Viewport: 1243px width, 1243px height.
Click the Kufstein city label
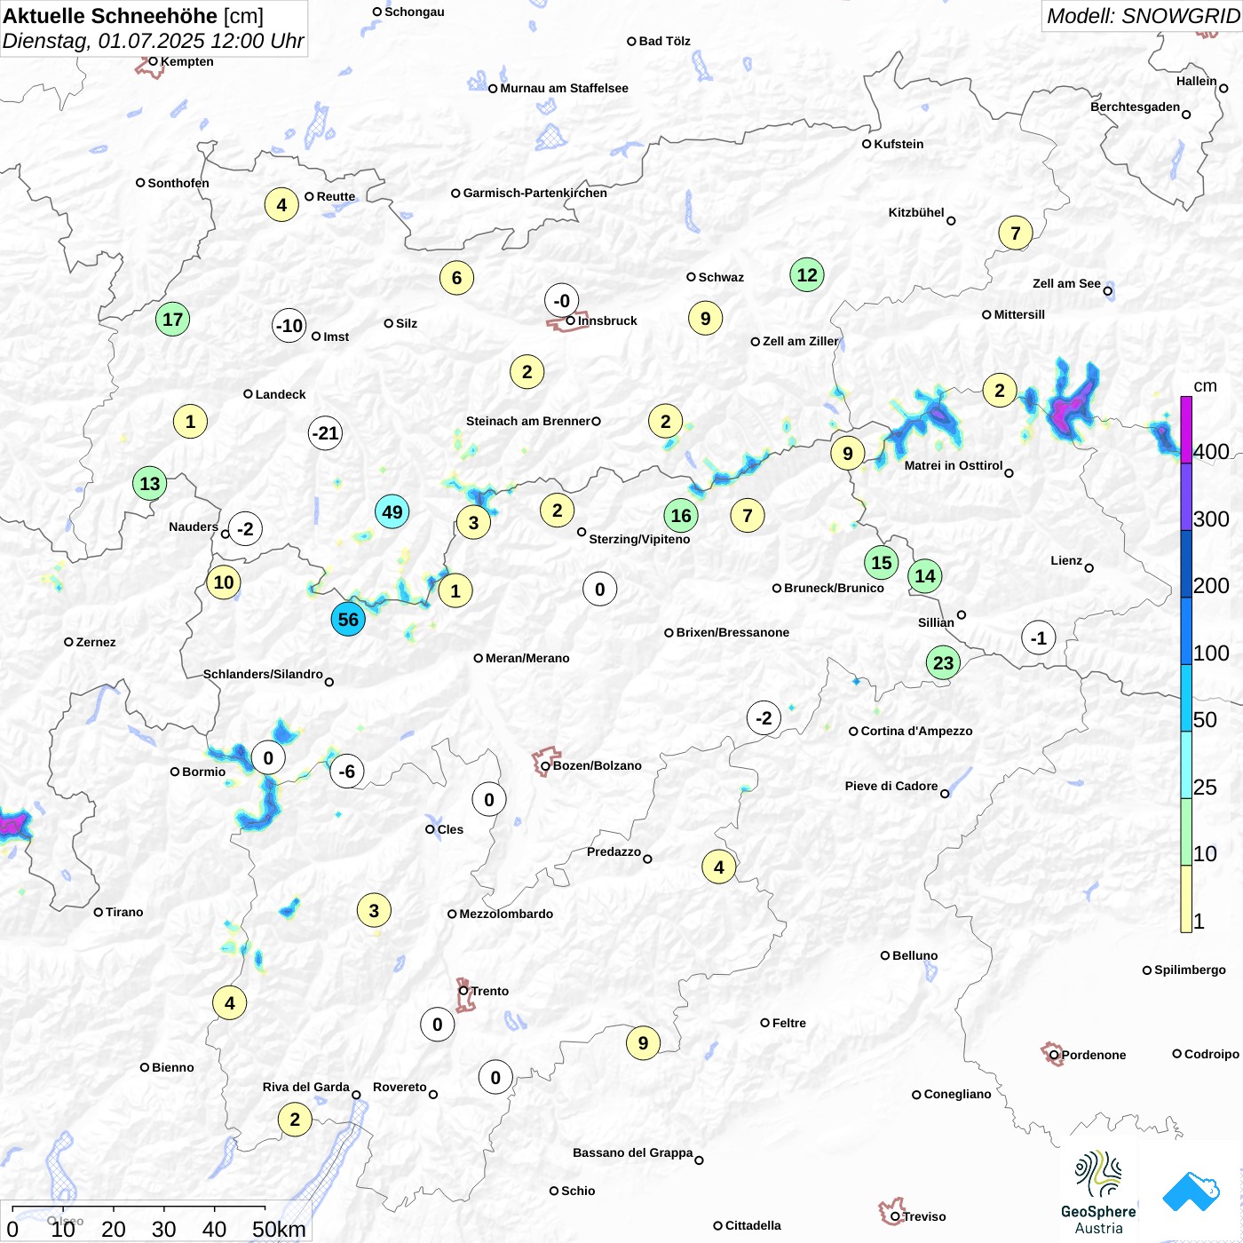coord(899,144)
